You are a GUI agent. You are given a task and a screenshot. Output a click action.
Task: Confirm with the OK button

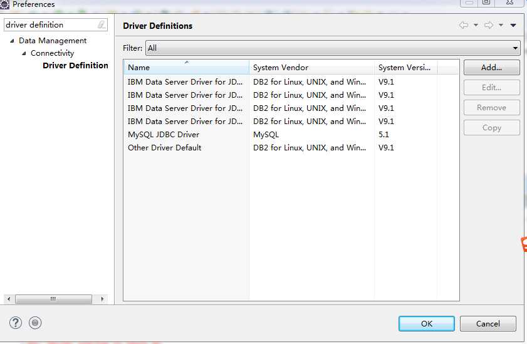[427, 323]
